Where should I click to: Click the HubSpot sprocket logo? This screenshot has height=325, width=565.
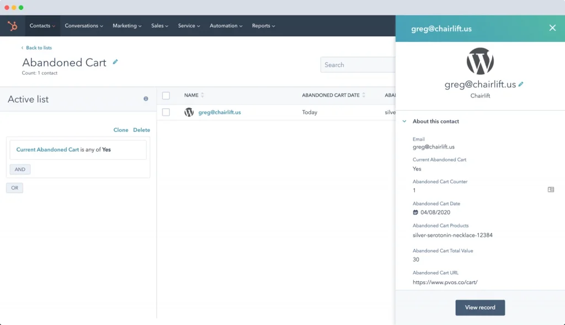point(12,25)
